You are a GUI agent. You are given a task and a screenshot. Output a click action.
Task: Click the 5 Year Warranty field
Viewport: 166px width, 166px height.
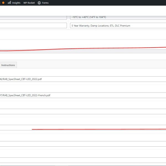pos(118,26)
